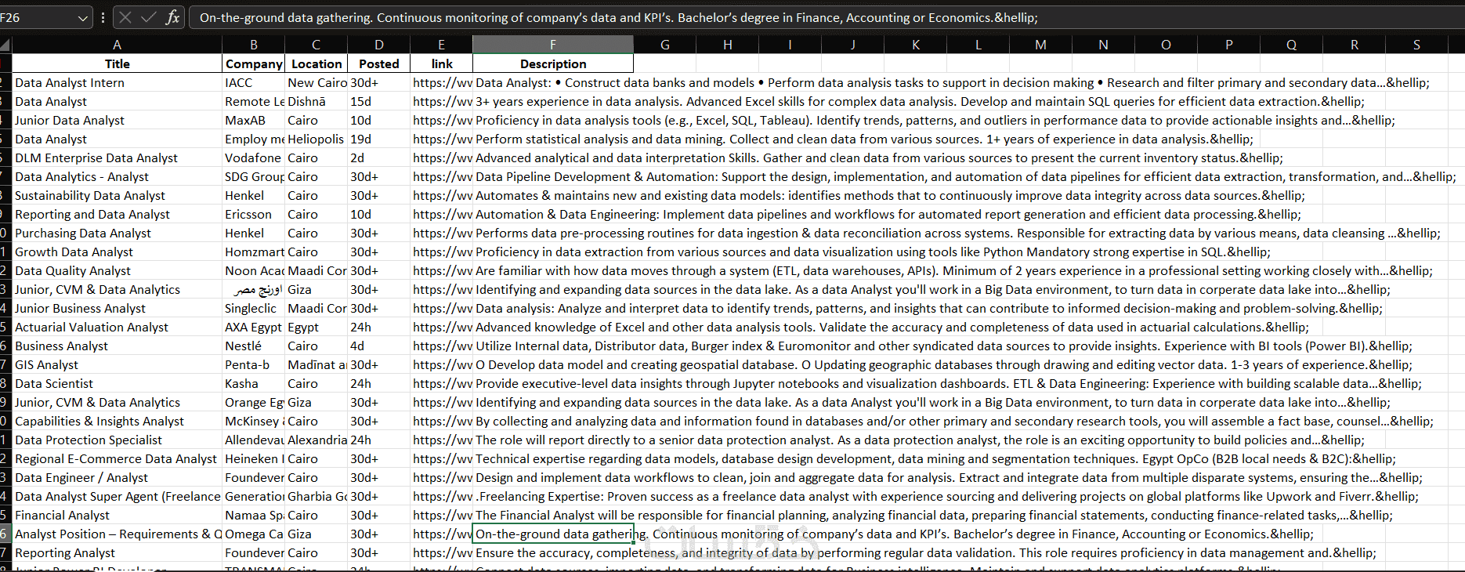Select the "Kasha" company cell

[253, 383]
